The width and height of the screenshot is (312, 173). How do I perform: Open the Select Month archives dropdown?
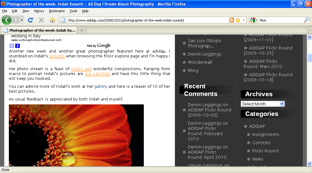[x=263, y=104]
